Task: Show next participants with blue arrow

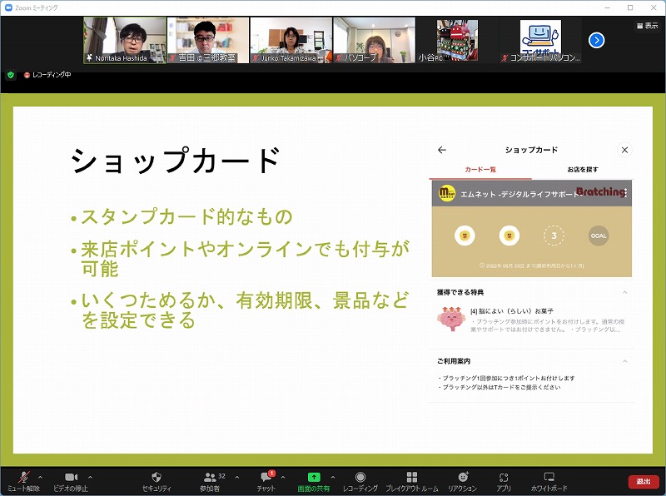Action: coord(596,40)
